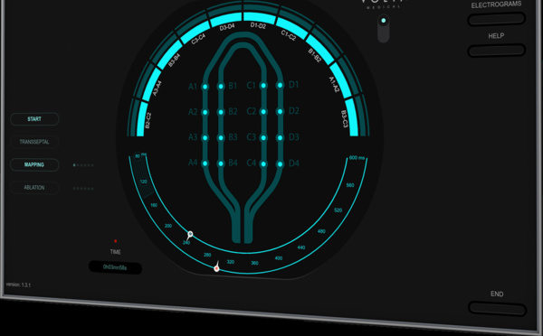Select the C1 electrode dot

tap(263, 86)
